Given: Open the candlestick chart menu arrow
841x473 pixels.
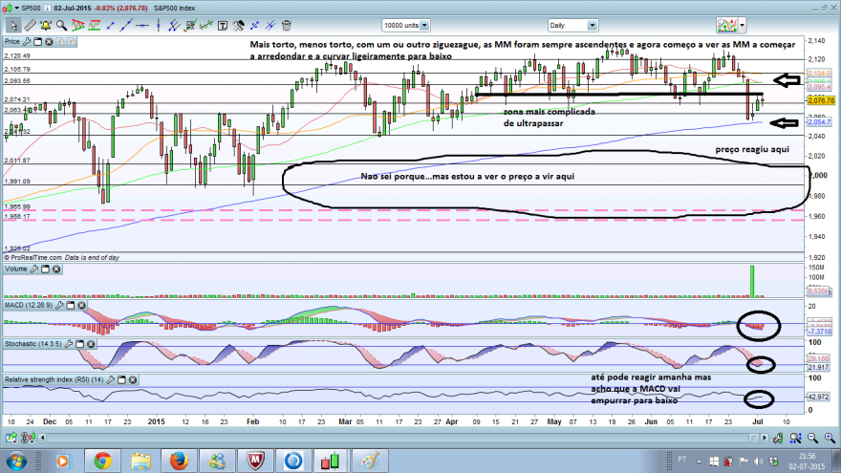Looking at the screenshot, I should tap(16, 8).
